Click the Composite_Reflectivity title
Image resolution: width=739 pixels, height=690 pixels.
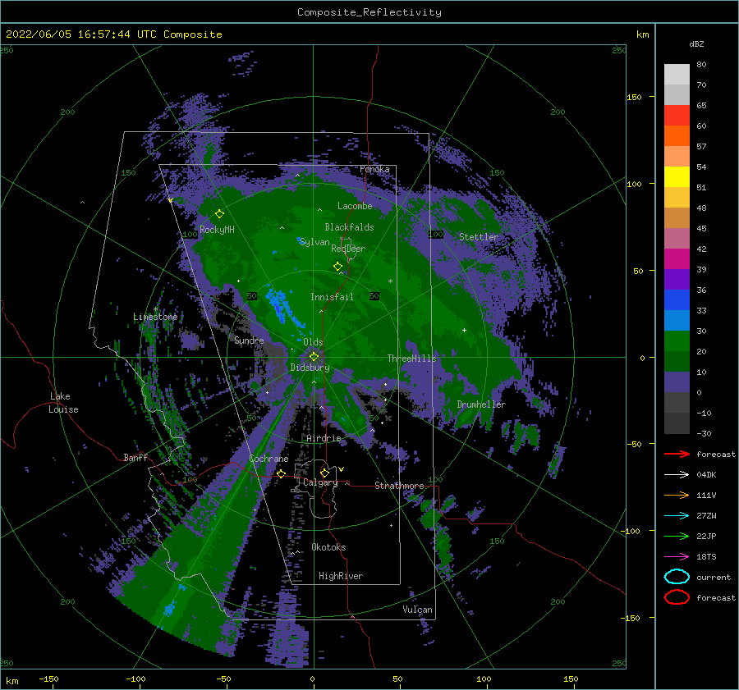coord(369,12)
